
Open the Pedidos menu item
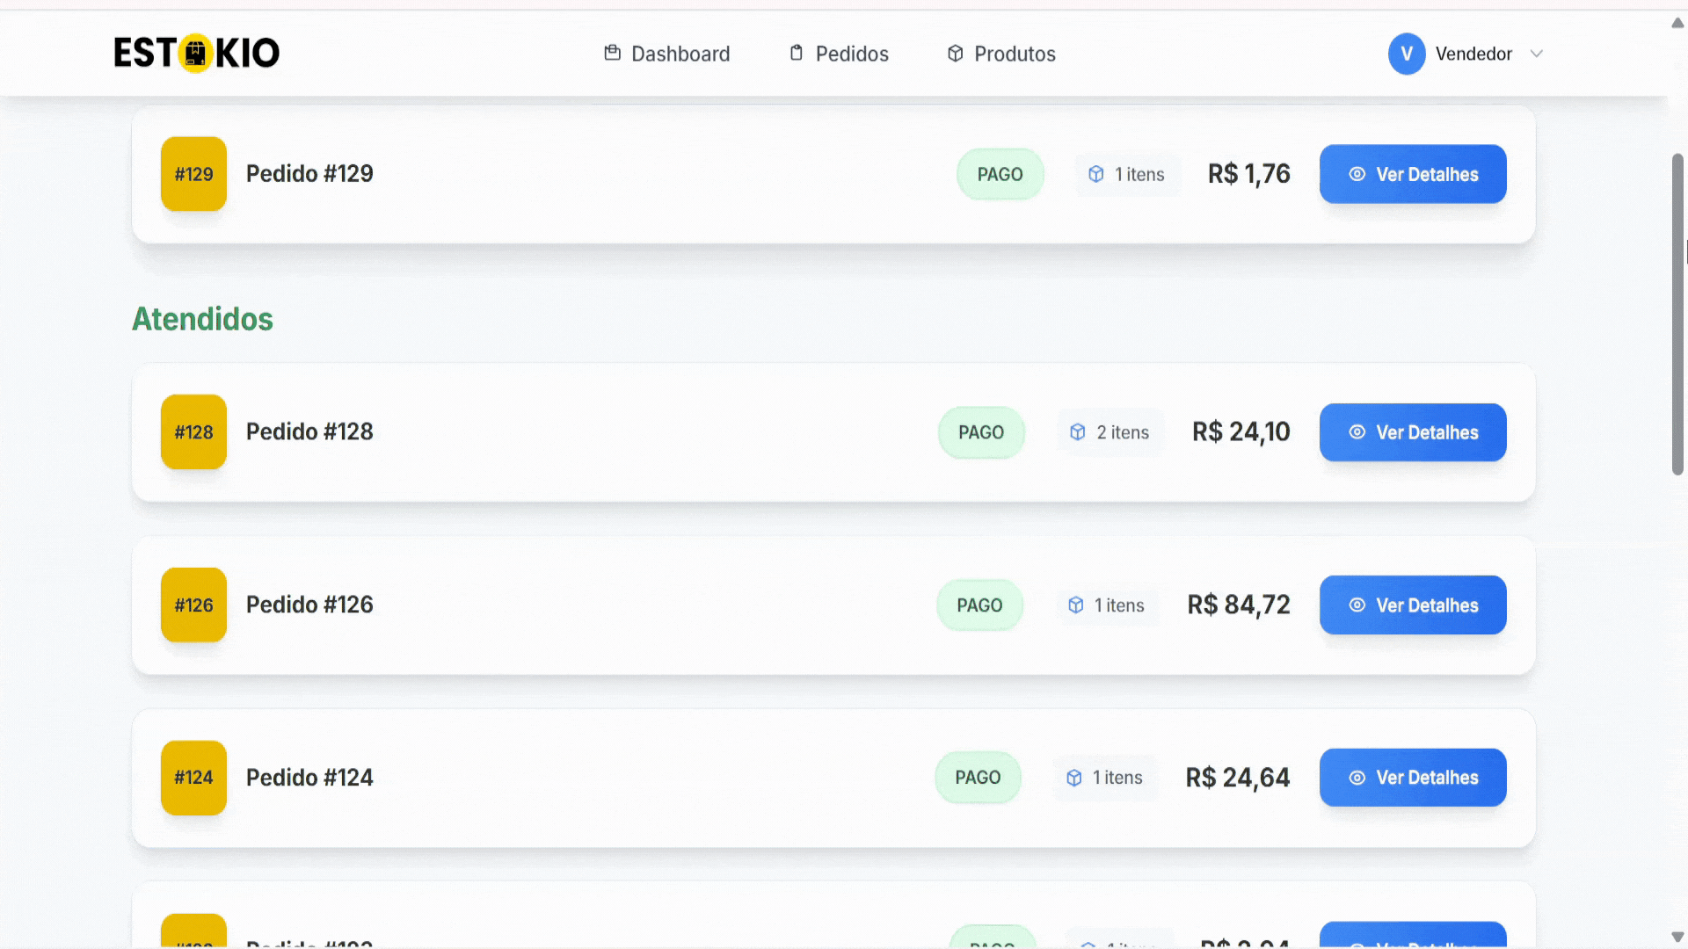[851, 54]
